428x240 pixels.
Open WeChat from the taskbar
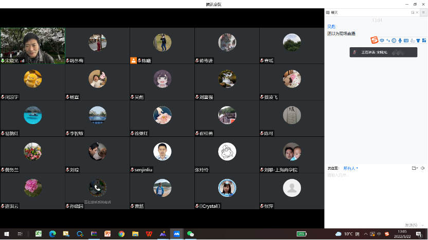point(190,234)
